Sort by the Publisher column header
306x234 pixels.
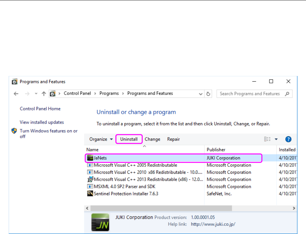[240, 150]
